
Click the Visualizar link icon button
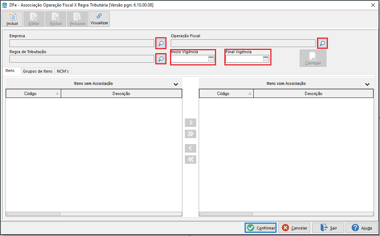point(99,19)
